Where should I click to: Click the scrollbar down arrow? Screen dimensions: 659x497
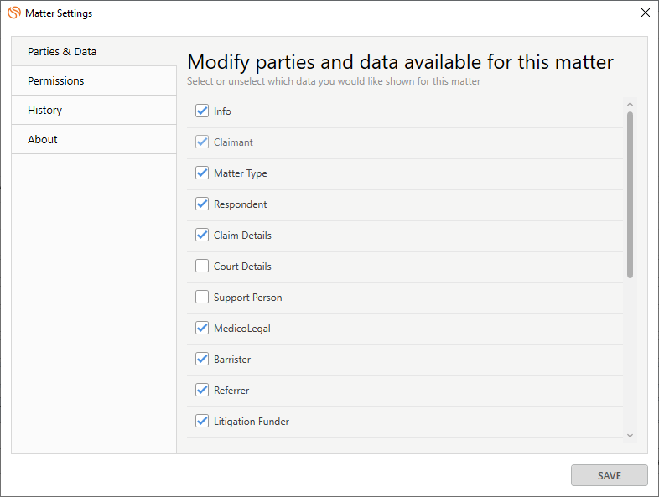pyautogui.click(x=630, y=436)
